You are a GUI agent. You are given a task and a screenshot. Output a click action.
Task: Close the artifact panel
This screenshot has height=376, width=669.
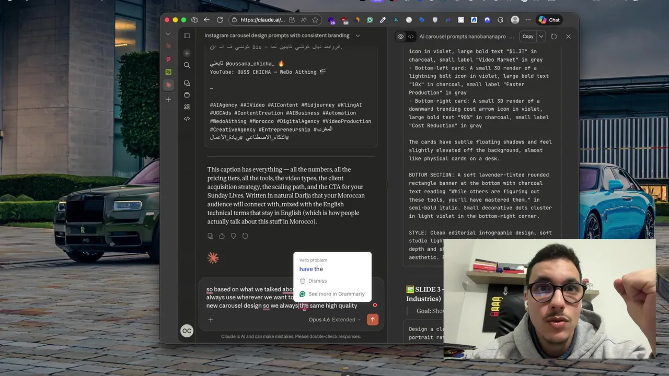(568, 37)
